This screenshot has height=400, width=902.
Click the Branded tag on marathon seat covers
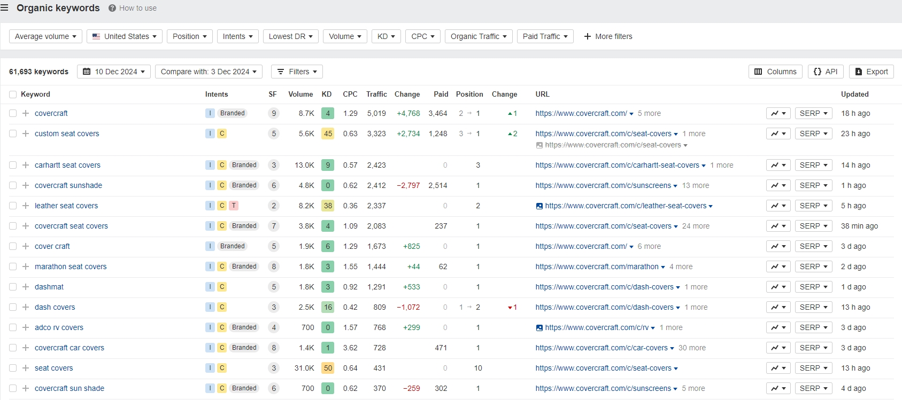[x=244, y=266]
